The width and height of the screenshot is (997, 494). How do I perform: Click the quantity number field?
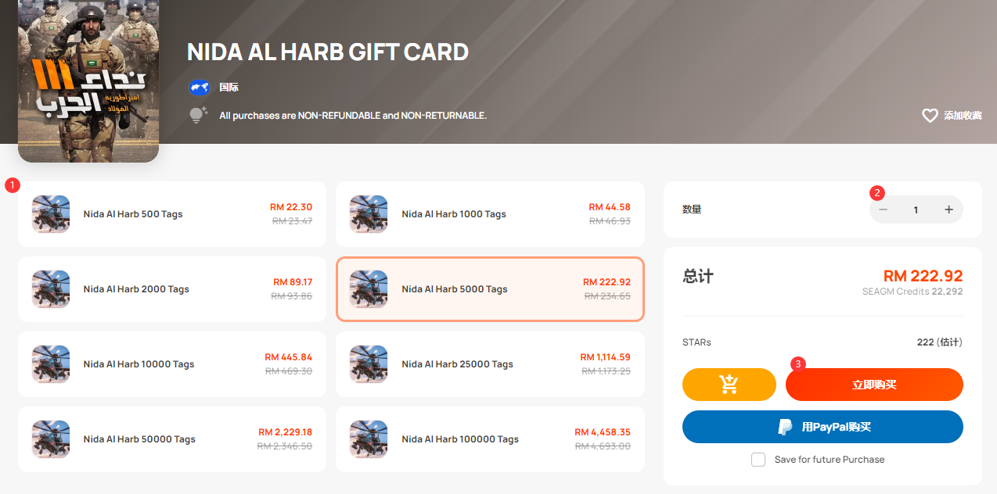916,209
